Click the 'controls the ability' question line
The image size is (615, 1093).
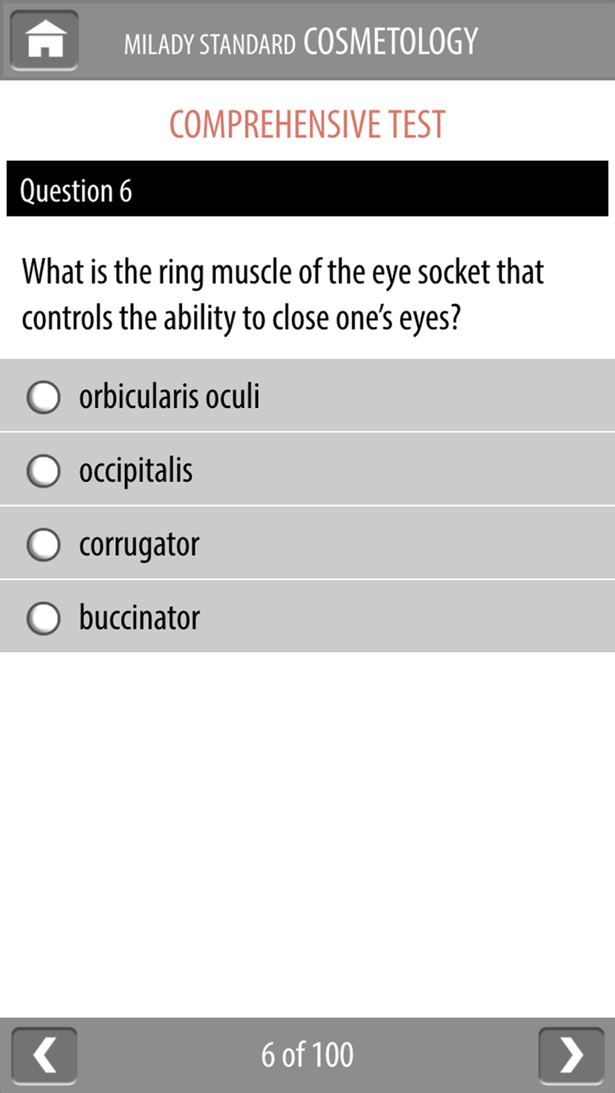click(241, 318)
